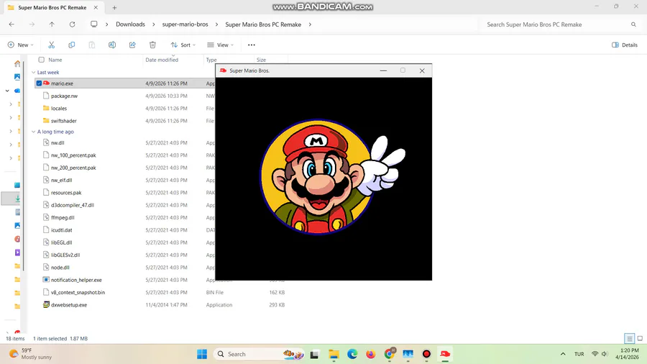Viewport: 647px width, 364px height.
Task: Collapse the A long time ago group
Action: point(33,132)
